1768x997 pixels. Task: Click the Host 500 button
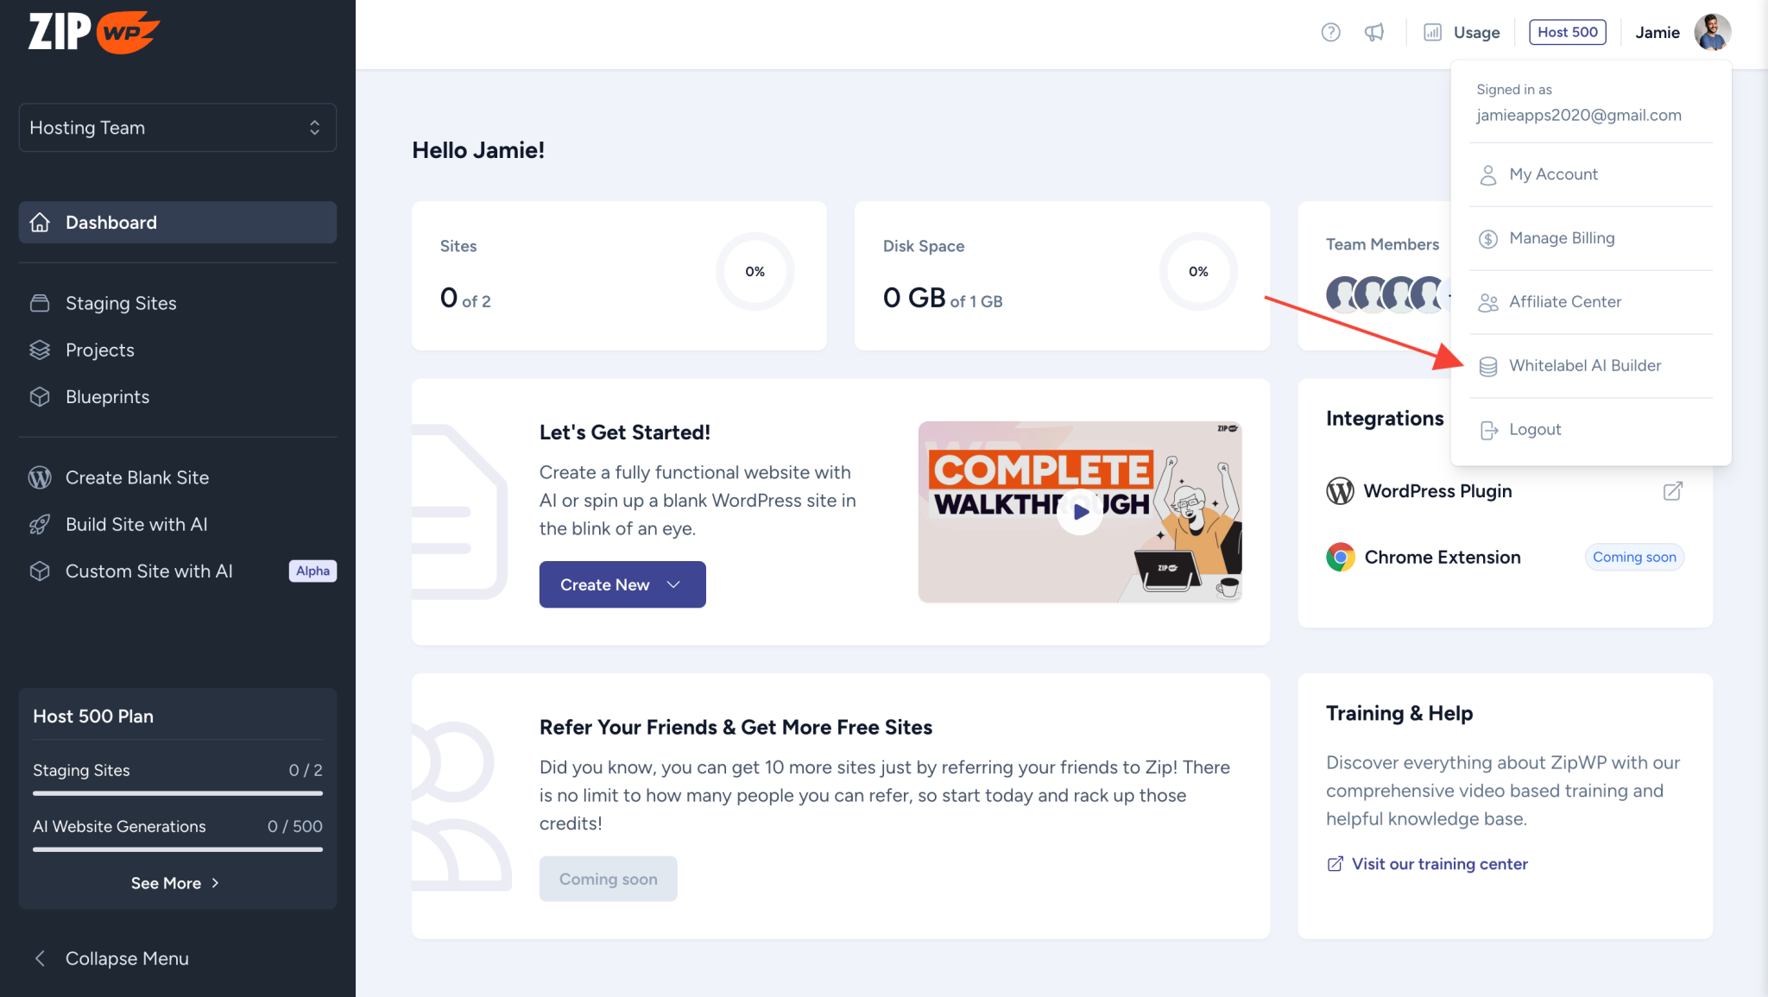[x=1567, y=32]
